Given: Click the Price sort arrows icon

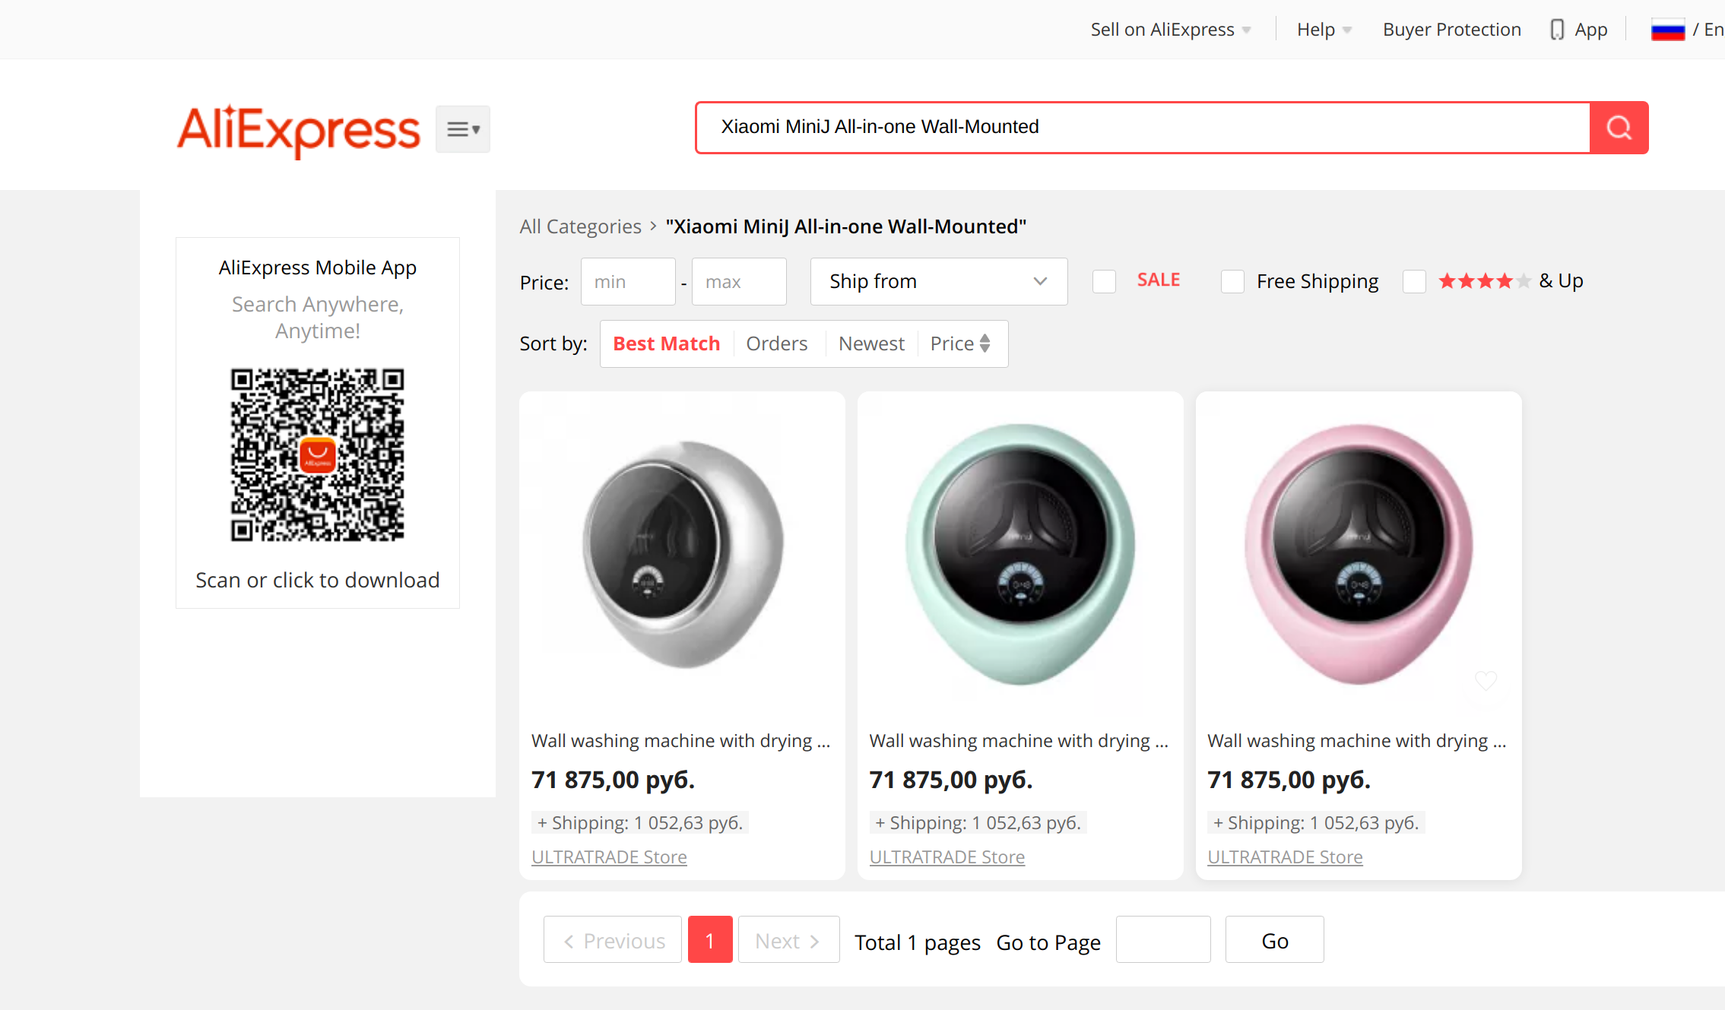Looking at the screenshot, I should 985,344.
